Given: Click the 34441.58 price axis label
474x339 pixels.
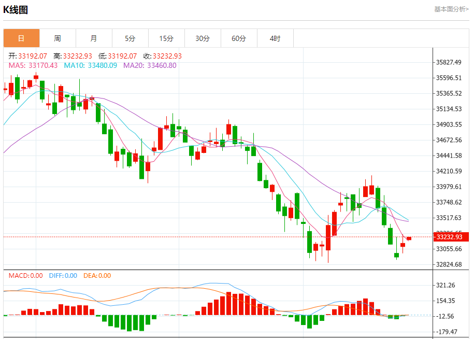Looking at the screenshot, I should pos(449,156).
